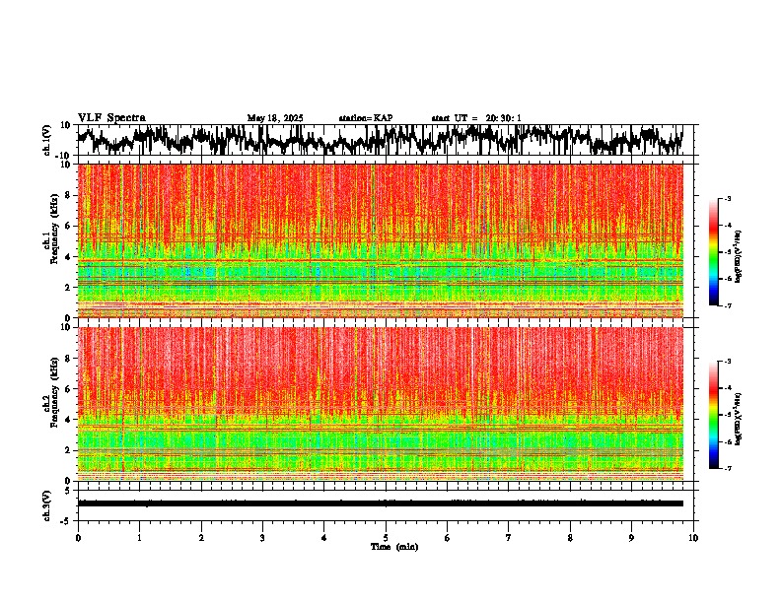Click the "3" tick on the time axis
Screen dimensions: 781x603
click(262, 538)
